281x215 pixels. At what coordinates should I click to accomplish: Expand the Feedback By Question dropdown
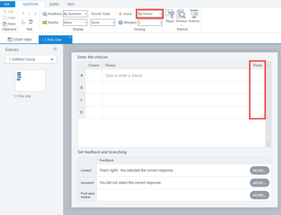(x=75, y=14)
